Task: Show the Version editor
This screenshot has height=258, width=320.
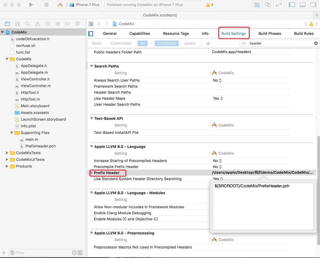Action: [x=278, y=5]
